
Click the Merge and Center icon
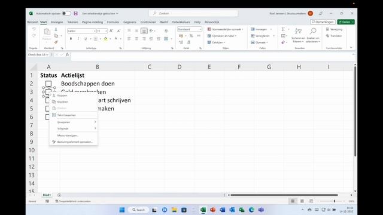[166, 38]
